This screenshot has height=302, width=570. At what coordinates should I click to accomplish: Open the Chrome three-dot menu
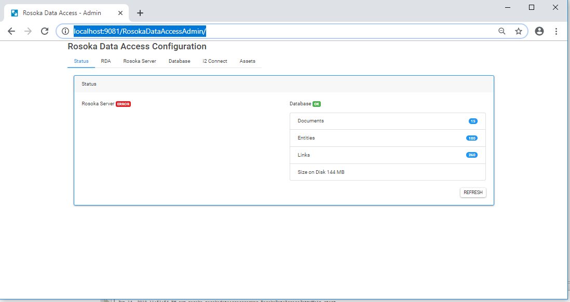556,31
